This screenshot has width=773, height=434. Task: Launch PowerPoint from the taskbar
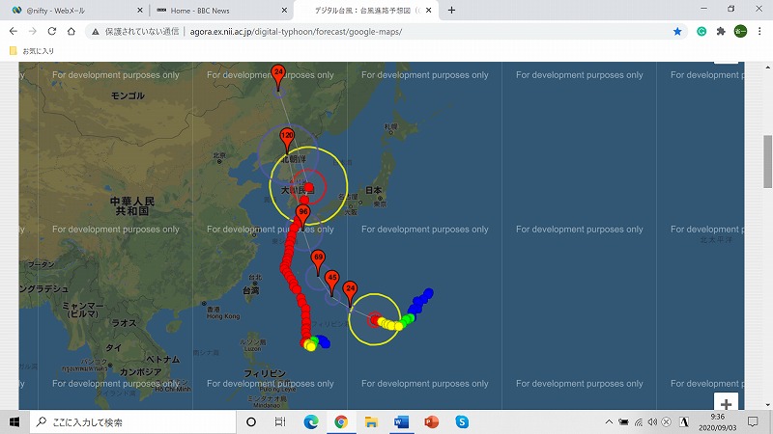coord(431,422)
